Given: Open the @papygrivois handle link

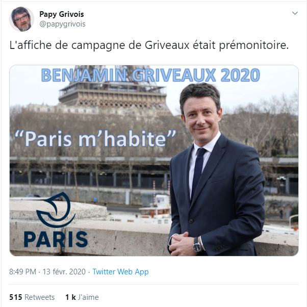Looking at the screenshot, I should [x=62, y=24].
